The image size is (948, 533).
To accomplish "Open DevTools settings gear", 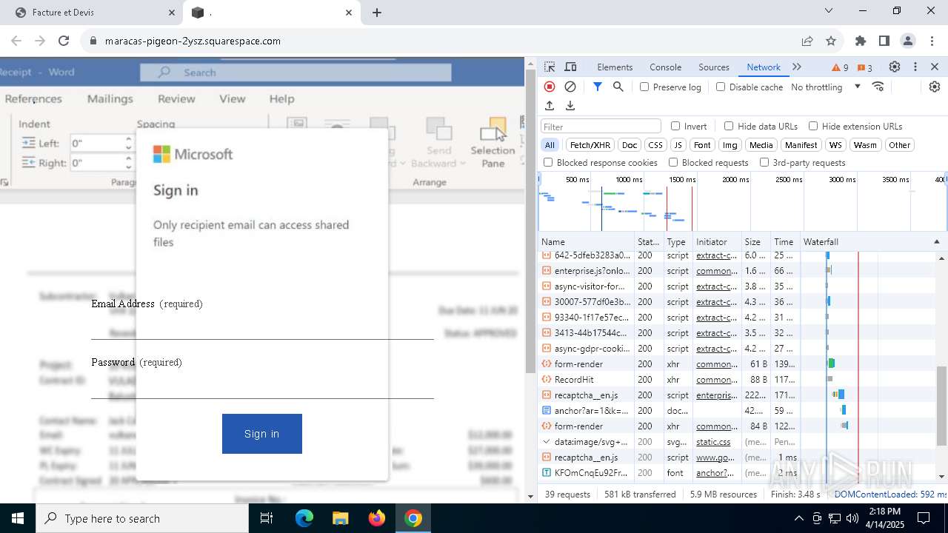I will pos(895,67).
